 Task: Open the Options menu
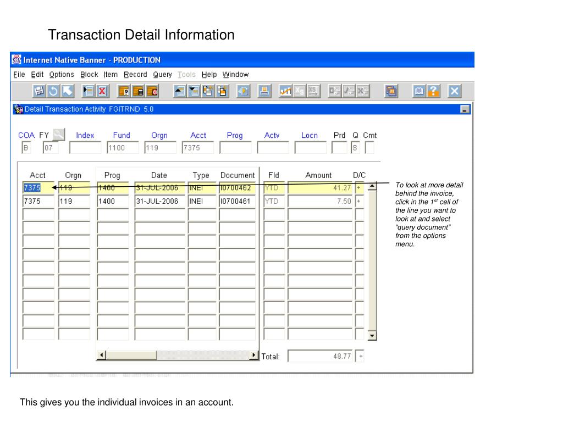click(62, 74)
